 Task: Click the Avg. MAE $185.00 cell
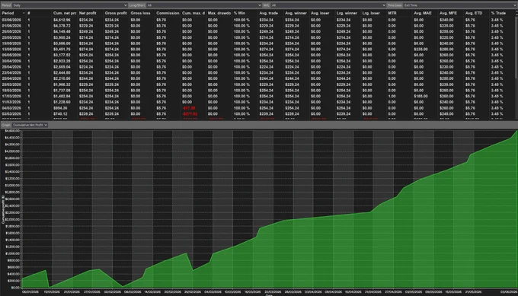[420, 97]
